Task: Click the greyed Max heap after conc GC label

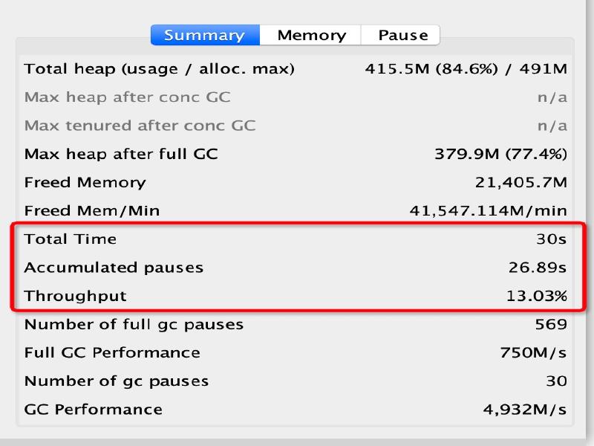Action: click(x=127, y=97)
